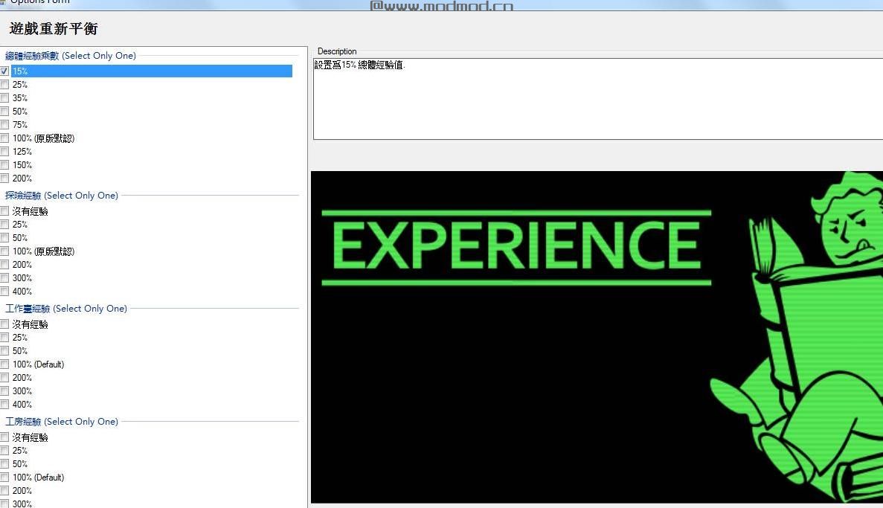Select 100% (Default) under 工房經驗

(4, 478)
